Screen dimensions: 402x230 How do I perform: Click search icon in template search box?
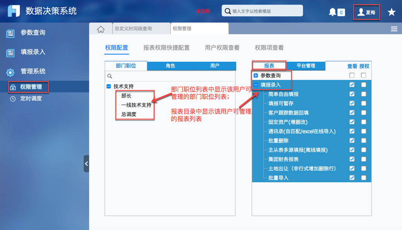coord(227,11)
